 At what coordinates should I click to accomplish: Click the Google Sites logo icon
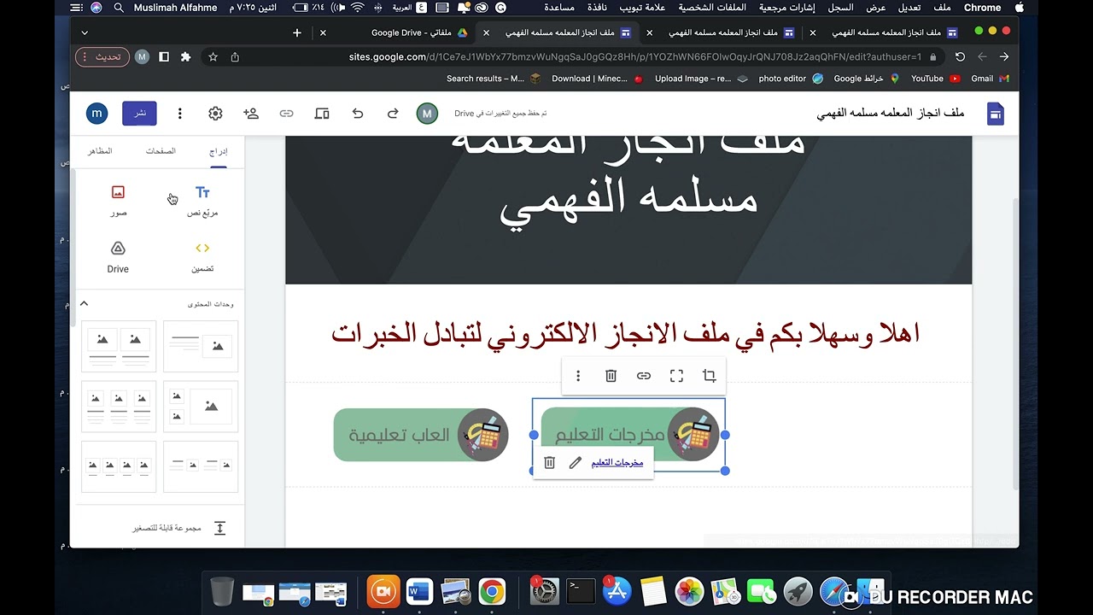996,114
